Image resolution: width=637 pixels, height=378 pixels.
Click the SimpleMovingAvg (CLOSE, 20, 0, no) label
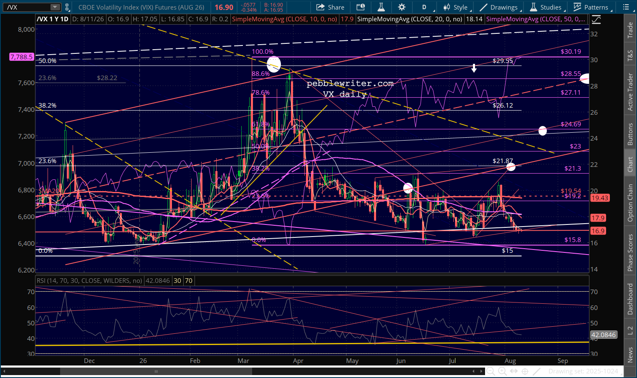coord(410,19)
